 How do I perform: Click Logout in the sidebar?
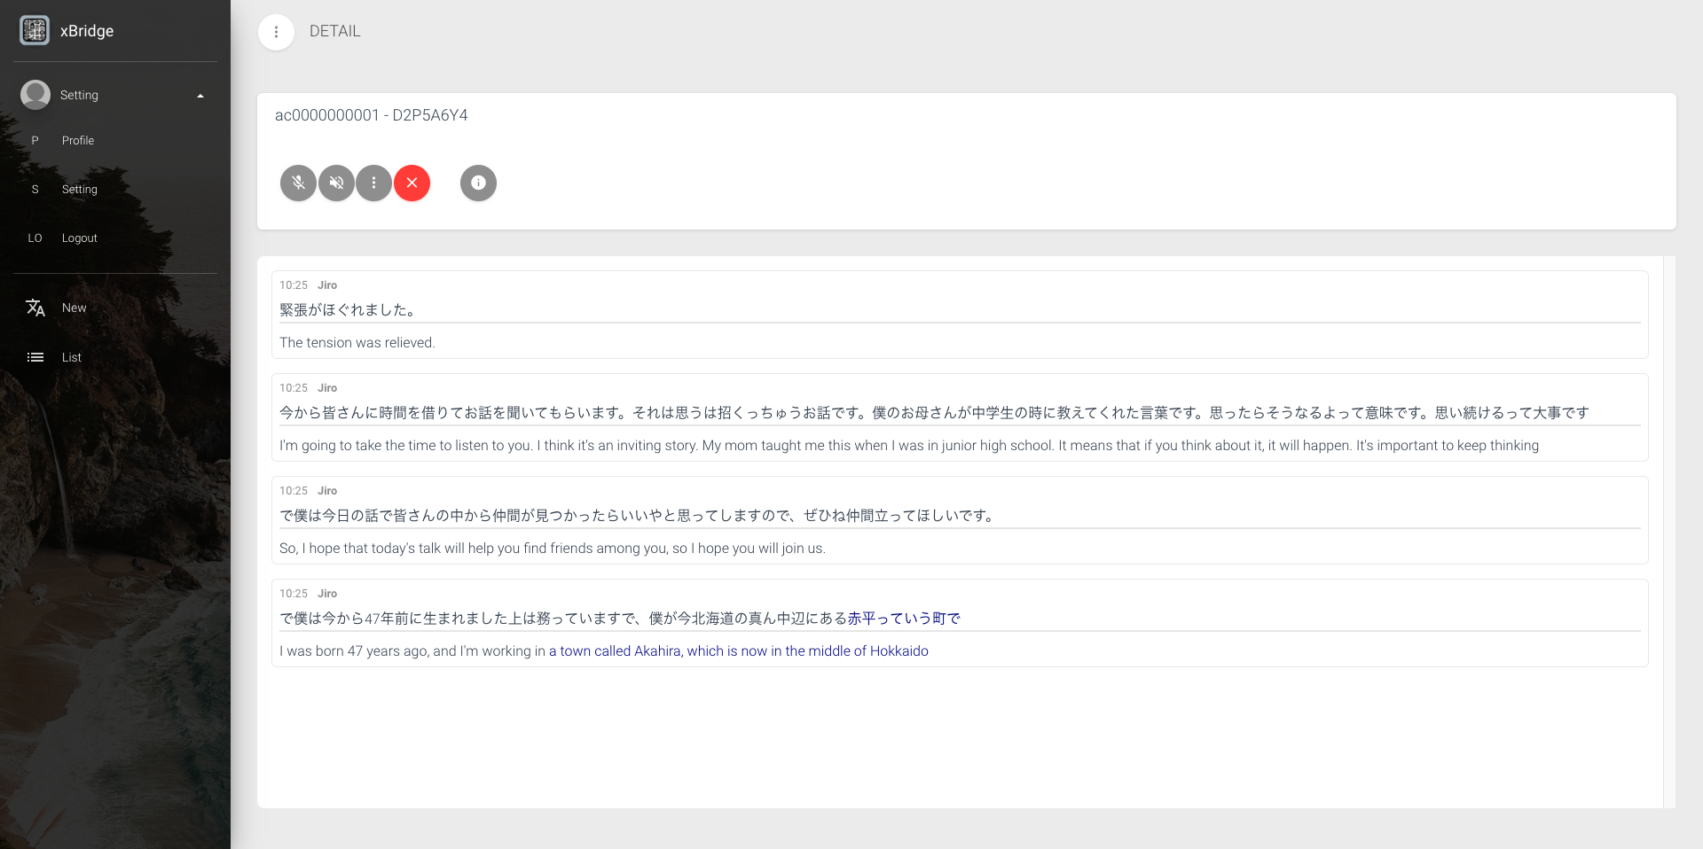pos(80,238)
